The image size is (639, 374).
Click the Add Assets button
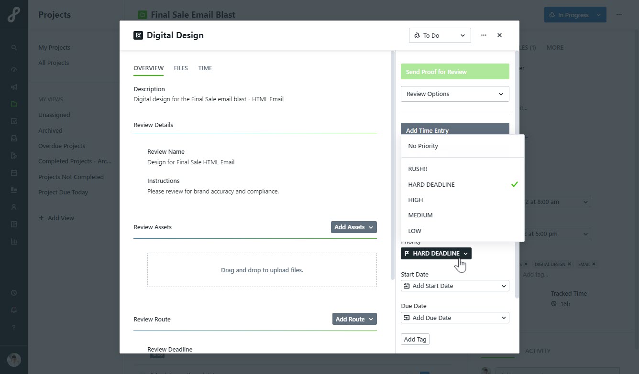click(353, 227)
